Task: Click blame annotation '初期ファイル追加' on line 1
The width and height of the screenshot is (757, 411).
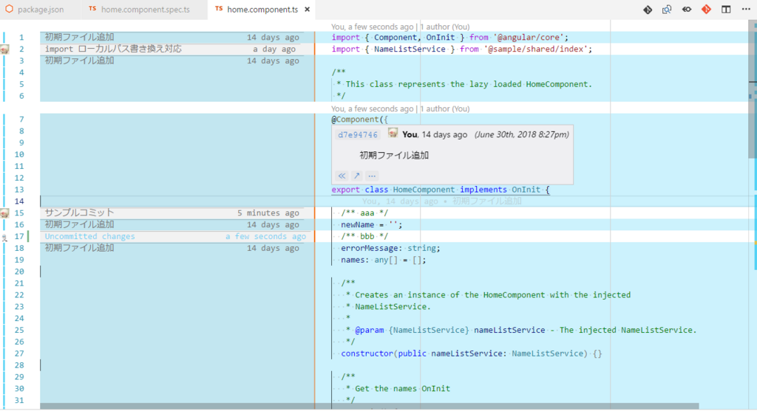Action: coord(80,37)
